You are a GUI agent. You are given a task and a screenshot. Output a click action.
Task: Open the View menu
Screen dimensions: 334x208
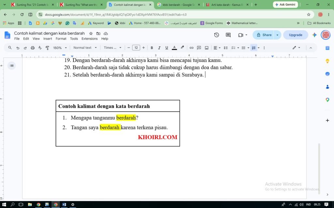click(36, 39)
